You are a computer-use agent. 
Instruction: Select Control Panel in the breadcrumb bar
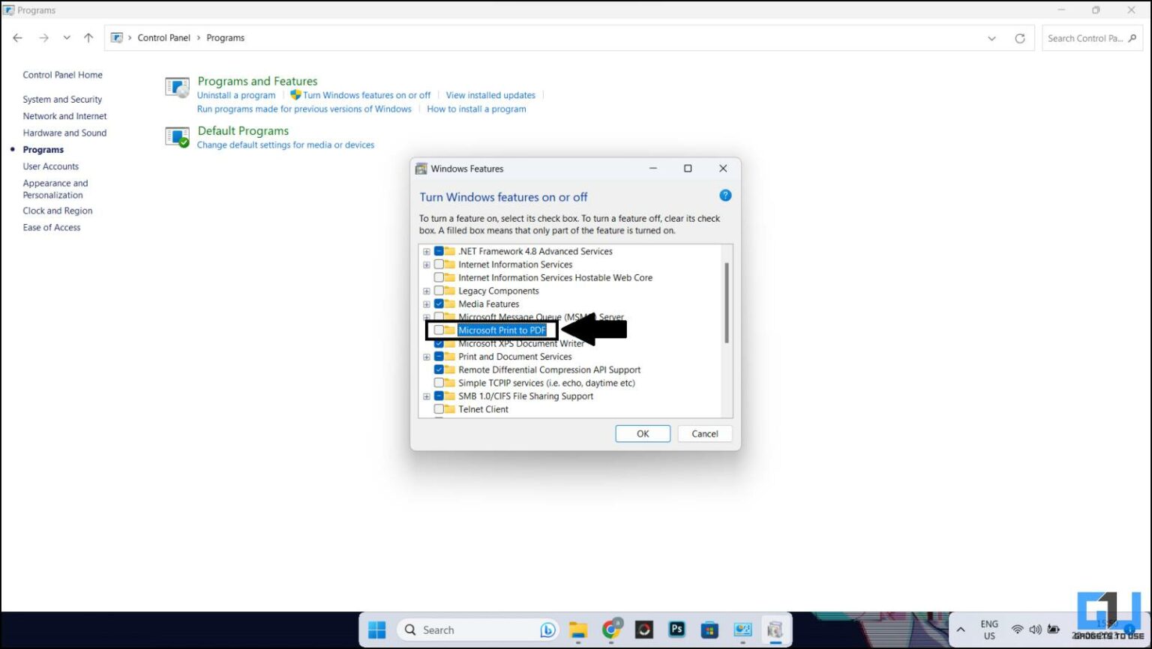(x=163, y=37)
